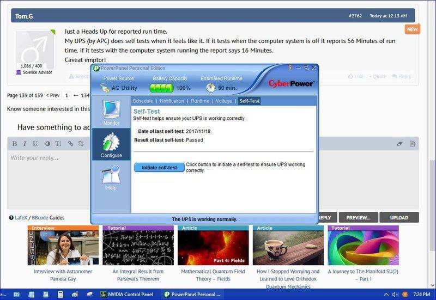Open Manifold SU(2) tutorial thumbnail

(x=363, y=245)
